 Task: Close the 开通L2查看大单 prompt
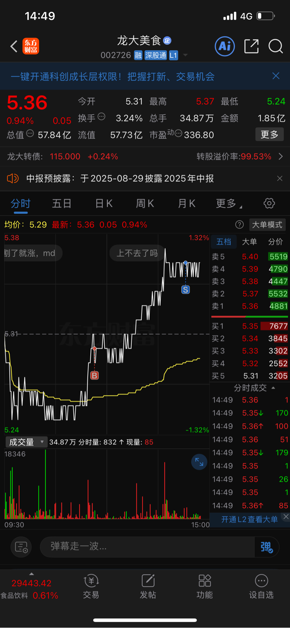[286, 516]
